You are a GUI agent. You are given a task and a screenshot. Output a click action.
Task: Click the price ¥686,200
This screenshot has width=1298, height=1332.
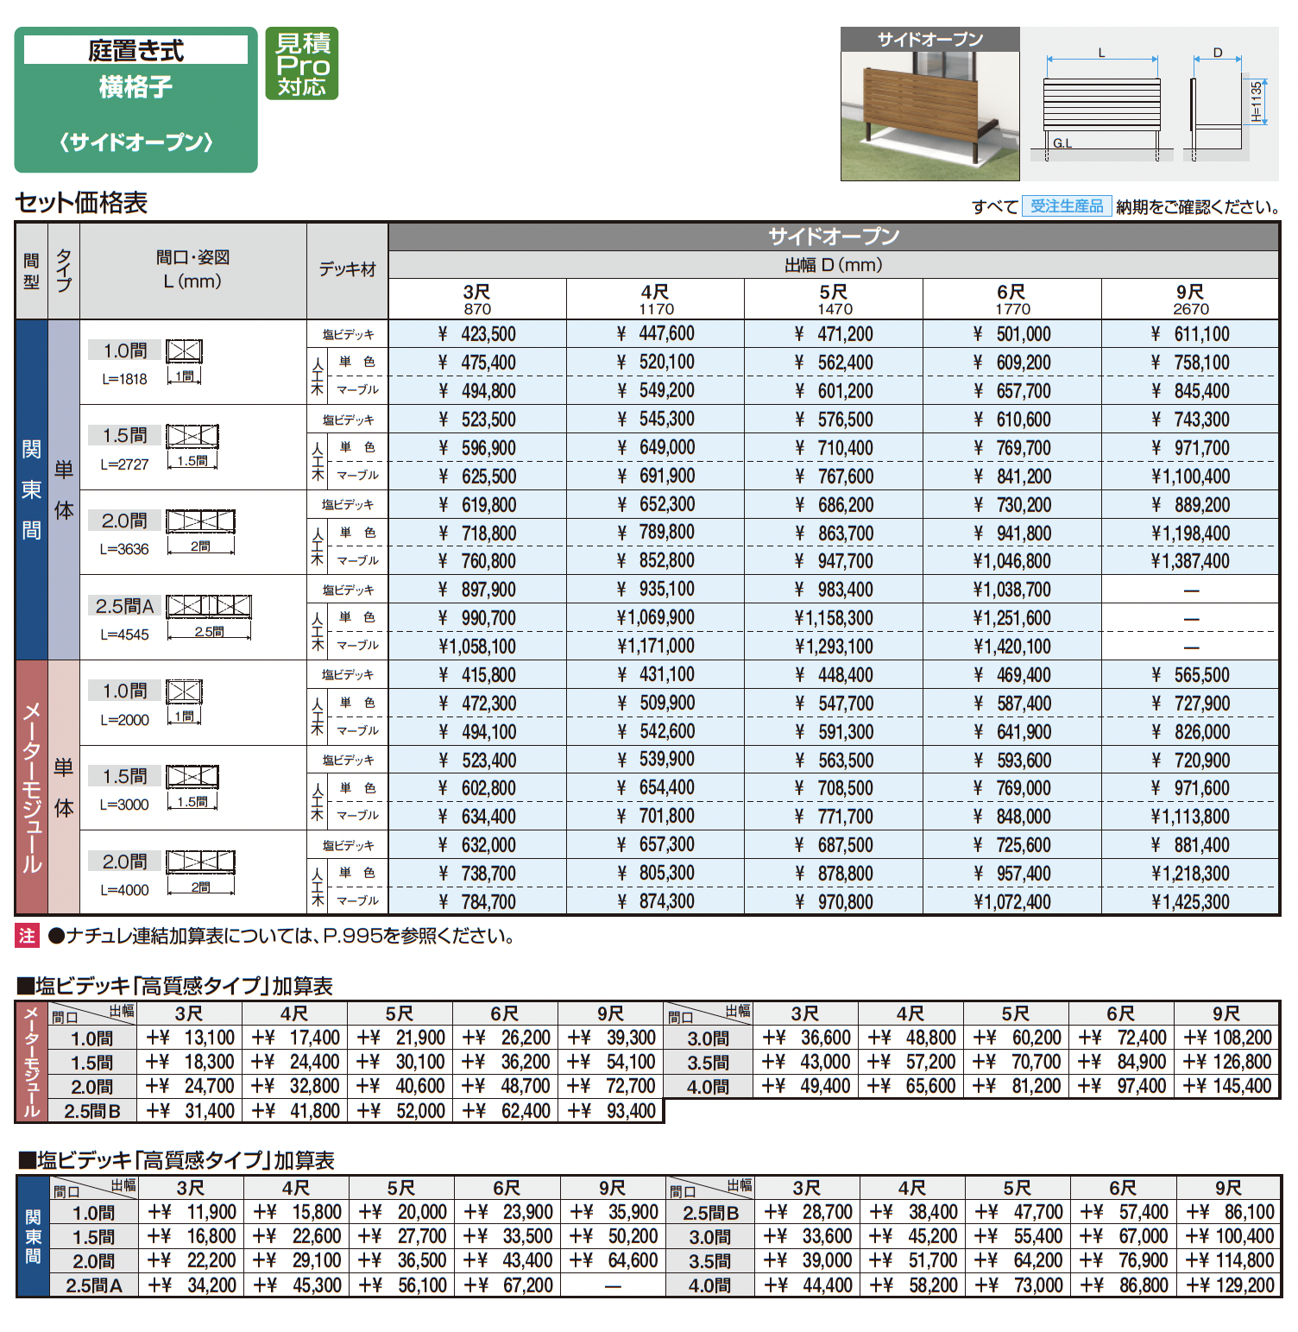tap(835, 505)
